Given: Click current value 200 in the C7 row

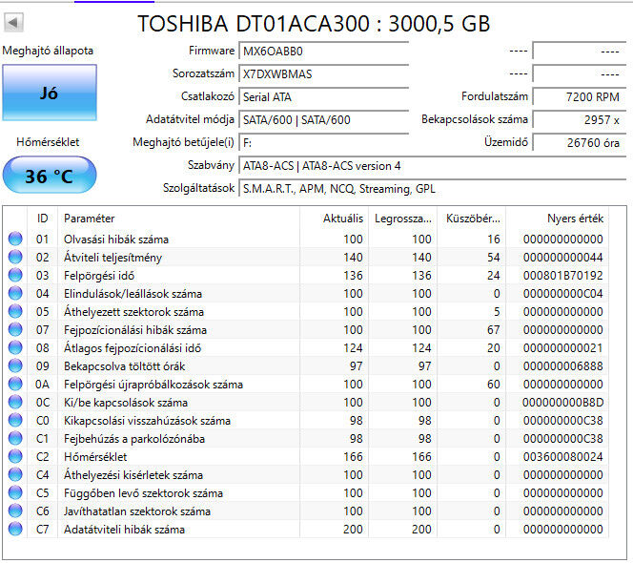Looking at the screenshot, I should (353, 530).
